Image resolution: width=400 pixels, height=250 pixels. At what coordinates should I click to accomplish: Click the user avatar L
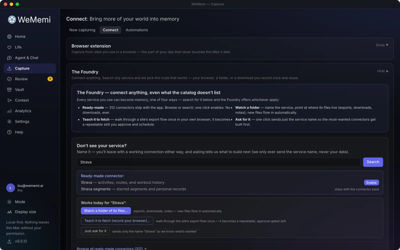click(x=10, y=188)
